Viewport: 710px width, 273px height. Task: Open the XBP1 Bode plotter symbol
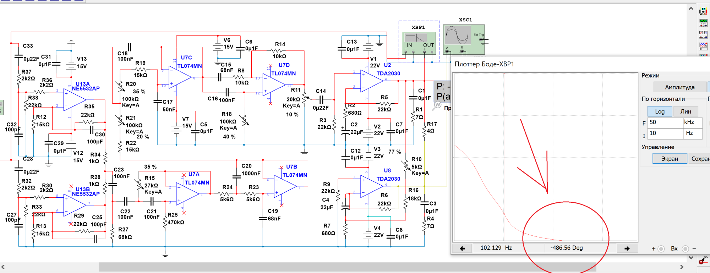[x=419, y=43]
